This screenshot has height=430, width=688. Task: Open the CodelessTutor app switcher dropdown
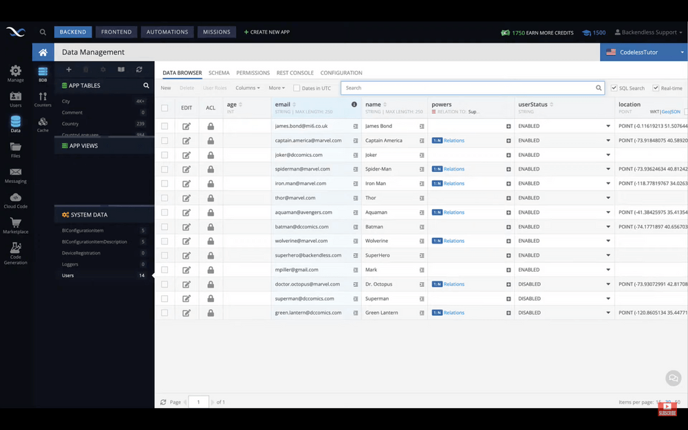tap(645, 52)
